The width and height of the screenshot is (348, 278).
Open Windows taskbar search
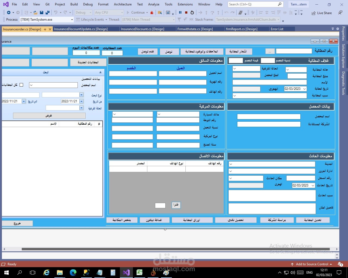point(20,272)
